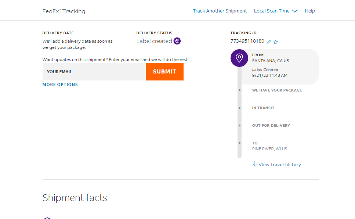This screenshot has width=355, height=219.
Task: Click the OUT FOR DELIVERY progress step
Action: [271, 126]
